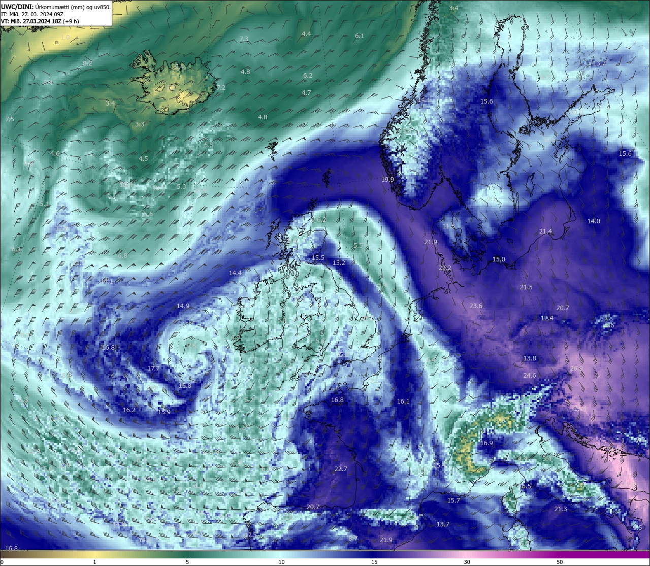
Task: Click the 10 tick on the color scale
Action: (281, 562)
